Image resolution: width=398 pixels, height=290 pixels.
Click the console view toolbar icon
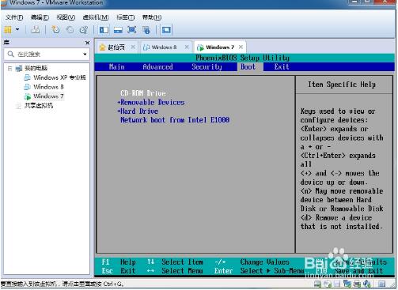coord(166,30)
